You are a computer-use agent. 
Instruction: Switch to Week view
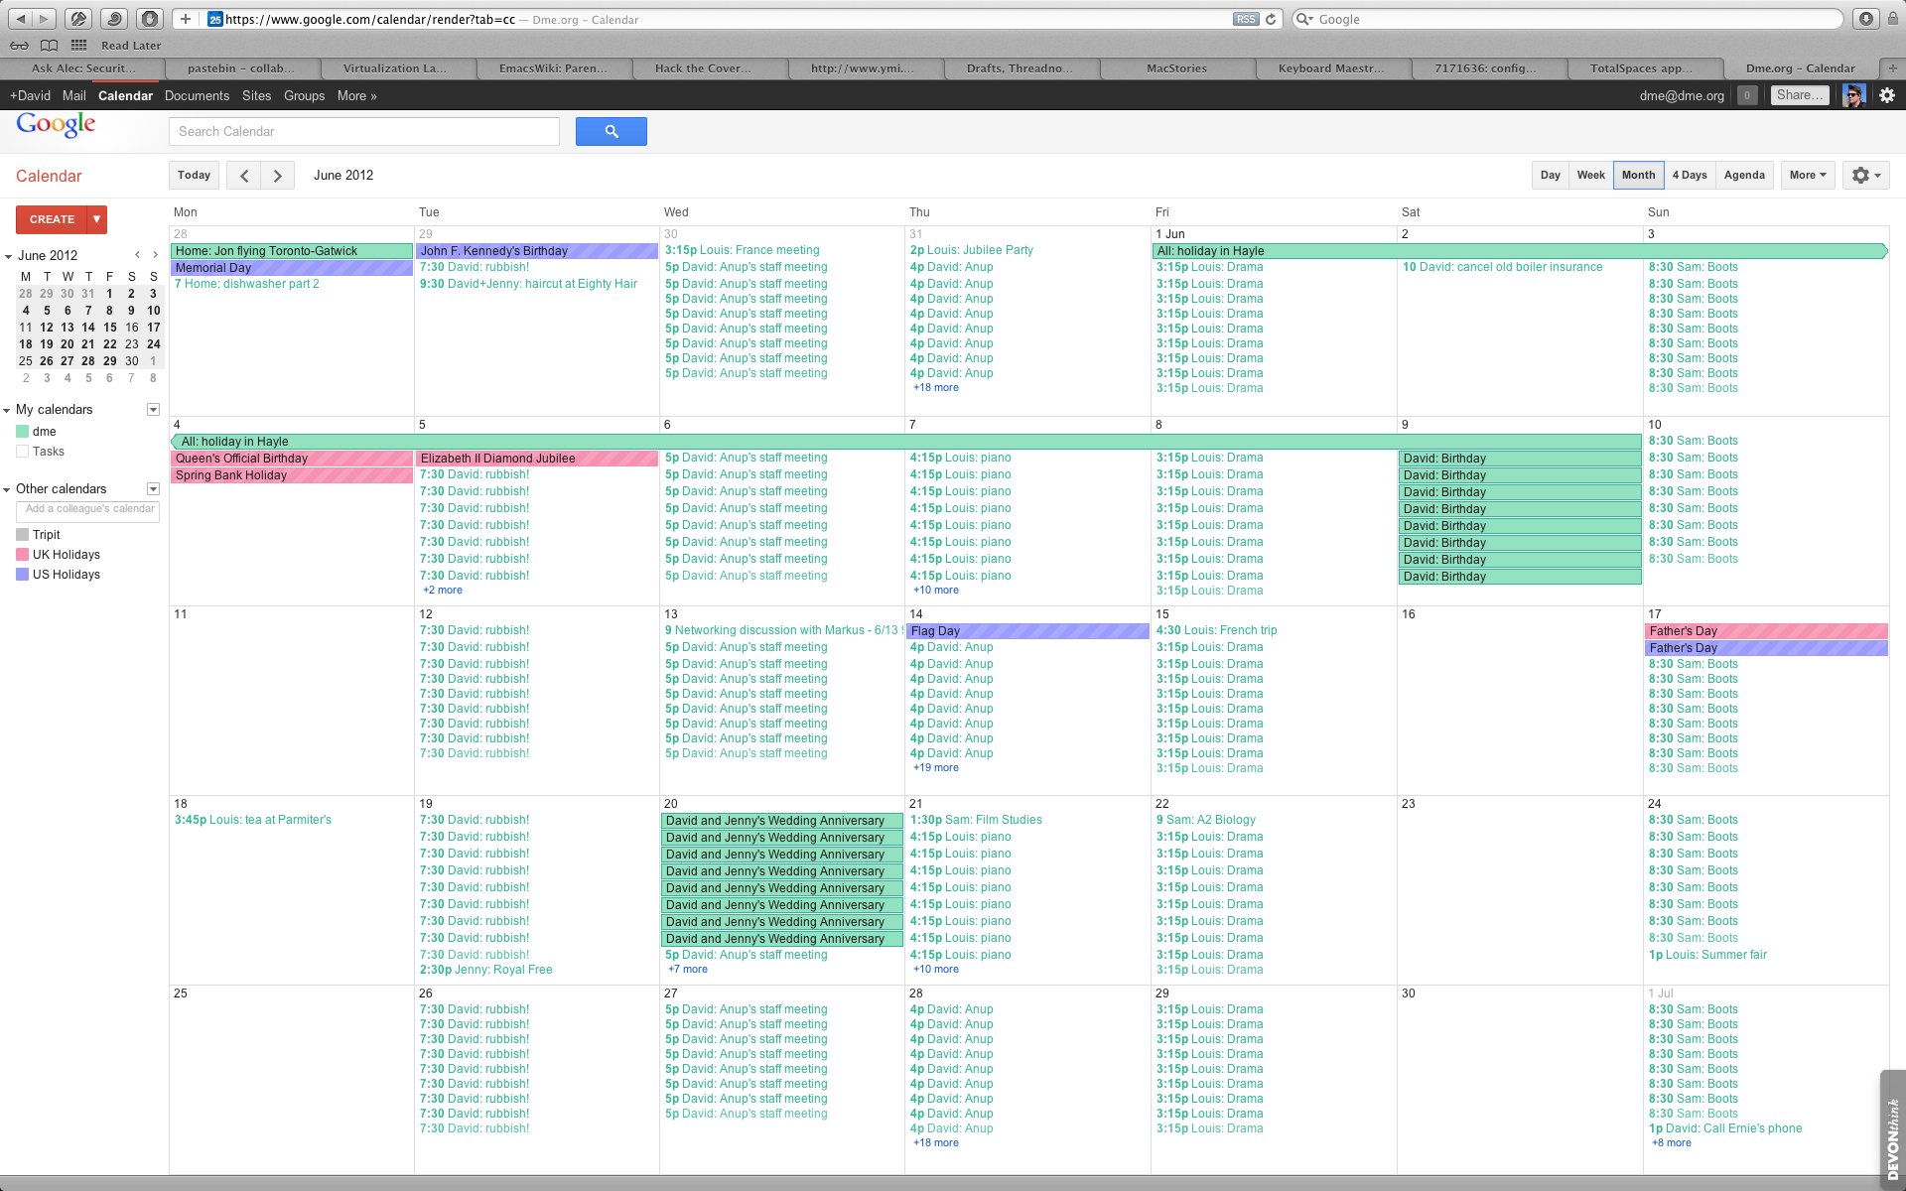(1590, 175)
